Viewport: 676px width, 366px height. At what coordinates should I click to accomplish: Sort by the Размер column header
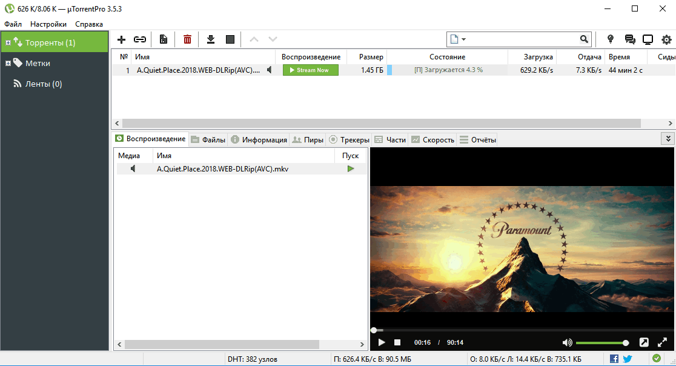point(371,57)
